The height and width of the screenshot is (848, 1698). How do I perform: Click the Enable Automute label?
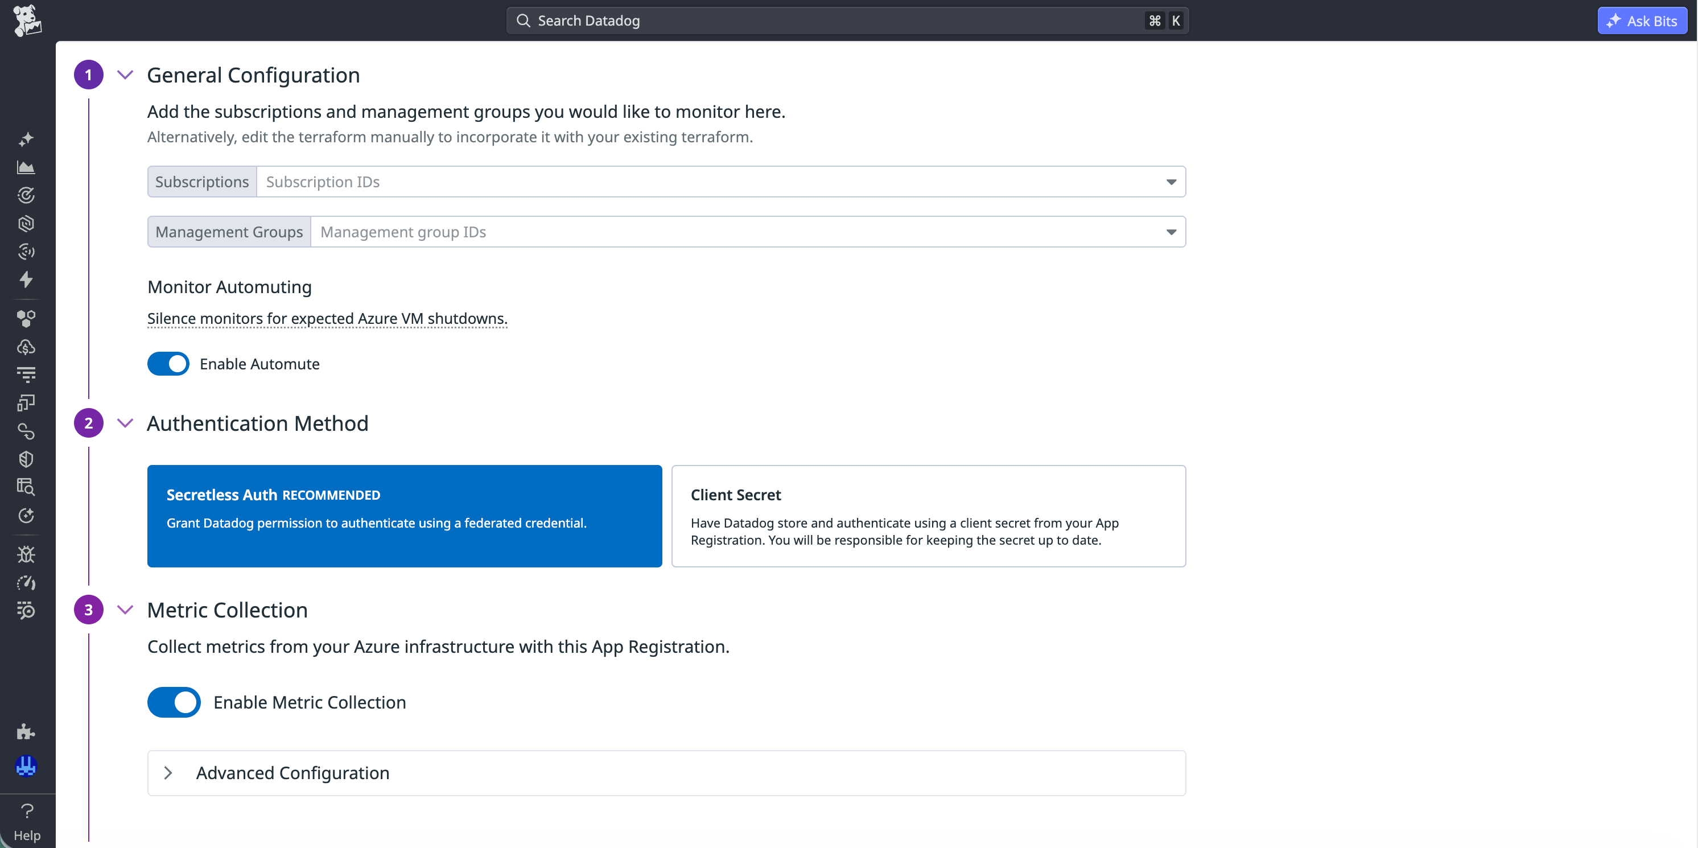[x=259, y=364]
